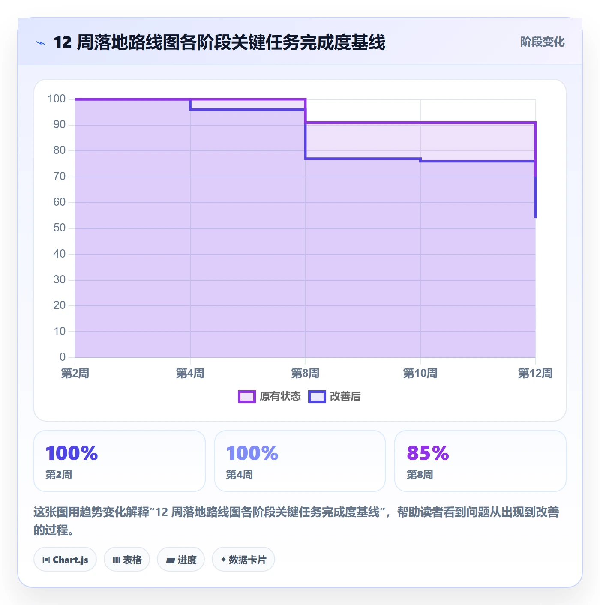The width and height of the screenshot is (600, 605).
Task: Click the purple 原有状态 legend swatch
Action: click(x=246, y=397)
